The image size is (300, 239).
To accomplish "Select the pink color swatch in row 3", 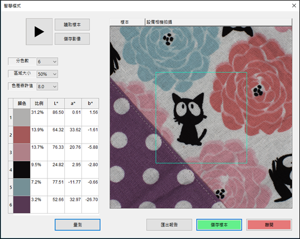I will 22,152.
